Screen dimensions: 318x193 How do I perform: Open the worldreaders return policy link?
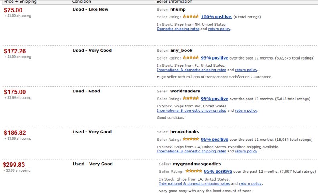tap(246, 111)
